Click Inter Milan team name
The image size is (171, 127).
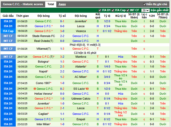point(43,124)
